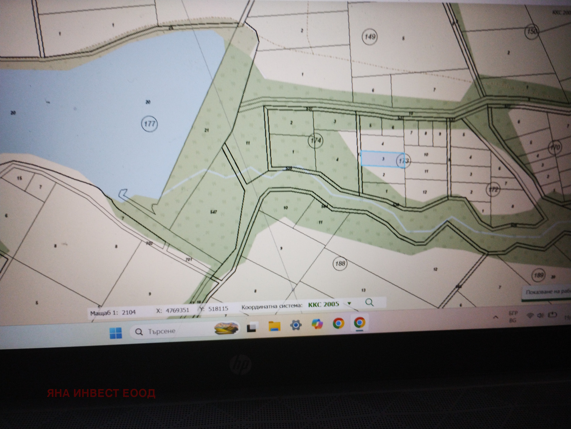Viewport: 571px width, 429px height.
Task: Click the coordinate search magnifier icon
Action: 369,303
